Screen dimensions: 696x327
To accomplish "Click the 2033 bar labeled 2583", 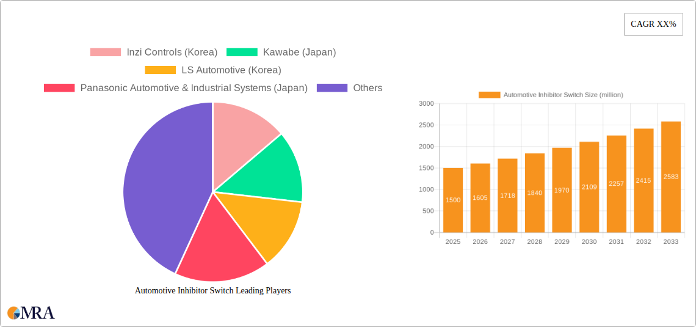I will [x=671, y=177].
